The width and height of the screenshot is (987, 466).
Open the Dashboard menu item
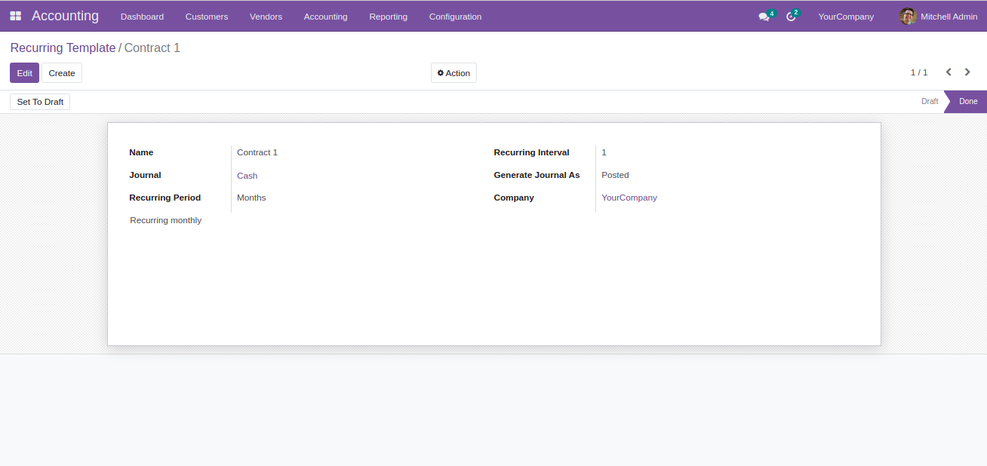pos(142,17)
